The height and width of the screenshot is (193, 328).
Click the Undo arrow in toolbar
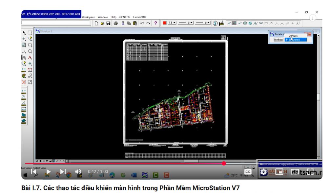(x=143, y=23)
